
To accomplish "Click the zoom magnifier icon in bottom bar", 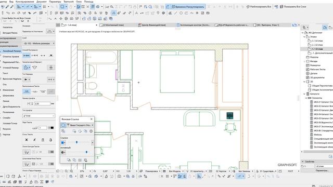I will [x=71, y=171].
